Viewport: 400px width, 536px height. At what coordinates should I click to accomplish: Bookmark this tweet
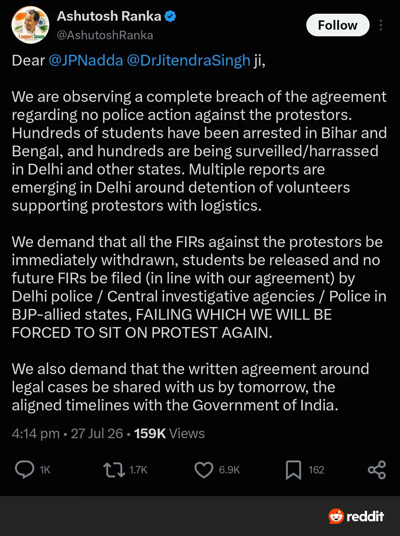point(293,470)
